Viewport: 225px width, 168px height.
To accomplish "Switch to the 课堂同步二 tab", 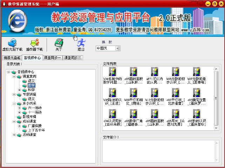I will 73,58.
